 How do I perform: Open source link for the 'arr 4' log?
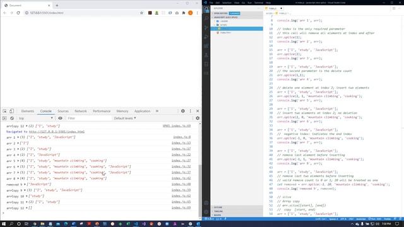click(181, 154)
